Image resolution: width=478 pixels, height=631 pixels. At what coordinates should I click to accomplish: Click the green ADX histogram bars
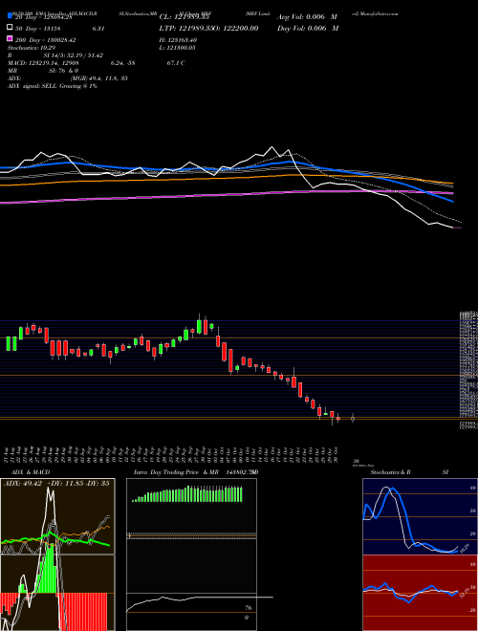49,570
